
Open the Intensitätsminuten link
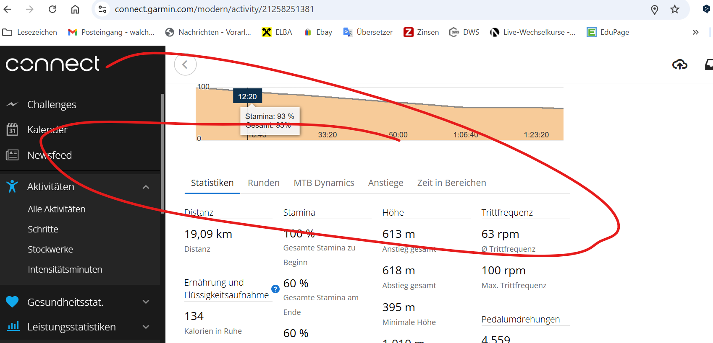pos(65,270)
